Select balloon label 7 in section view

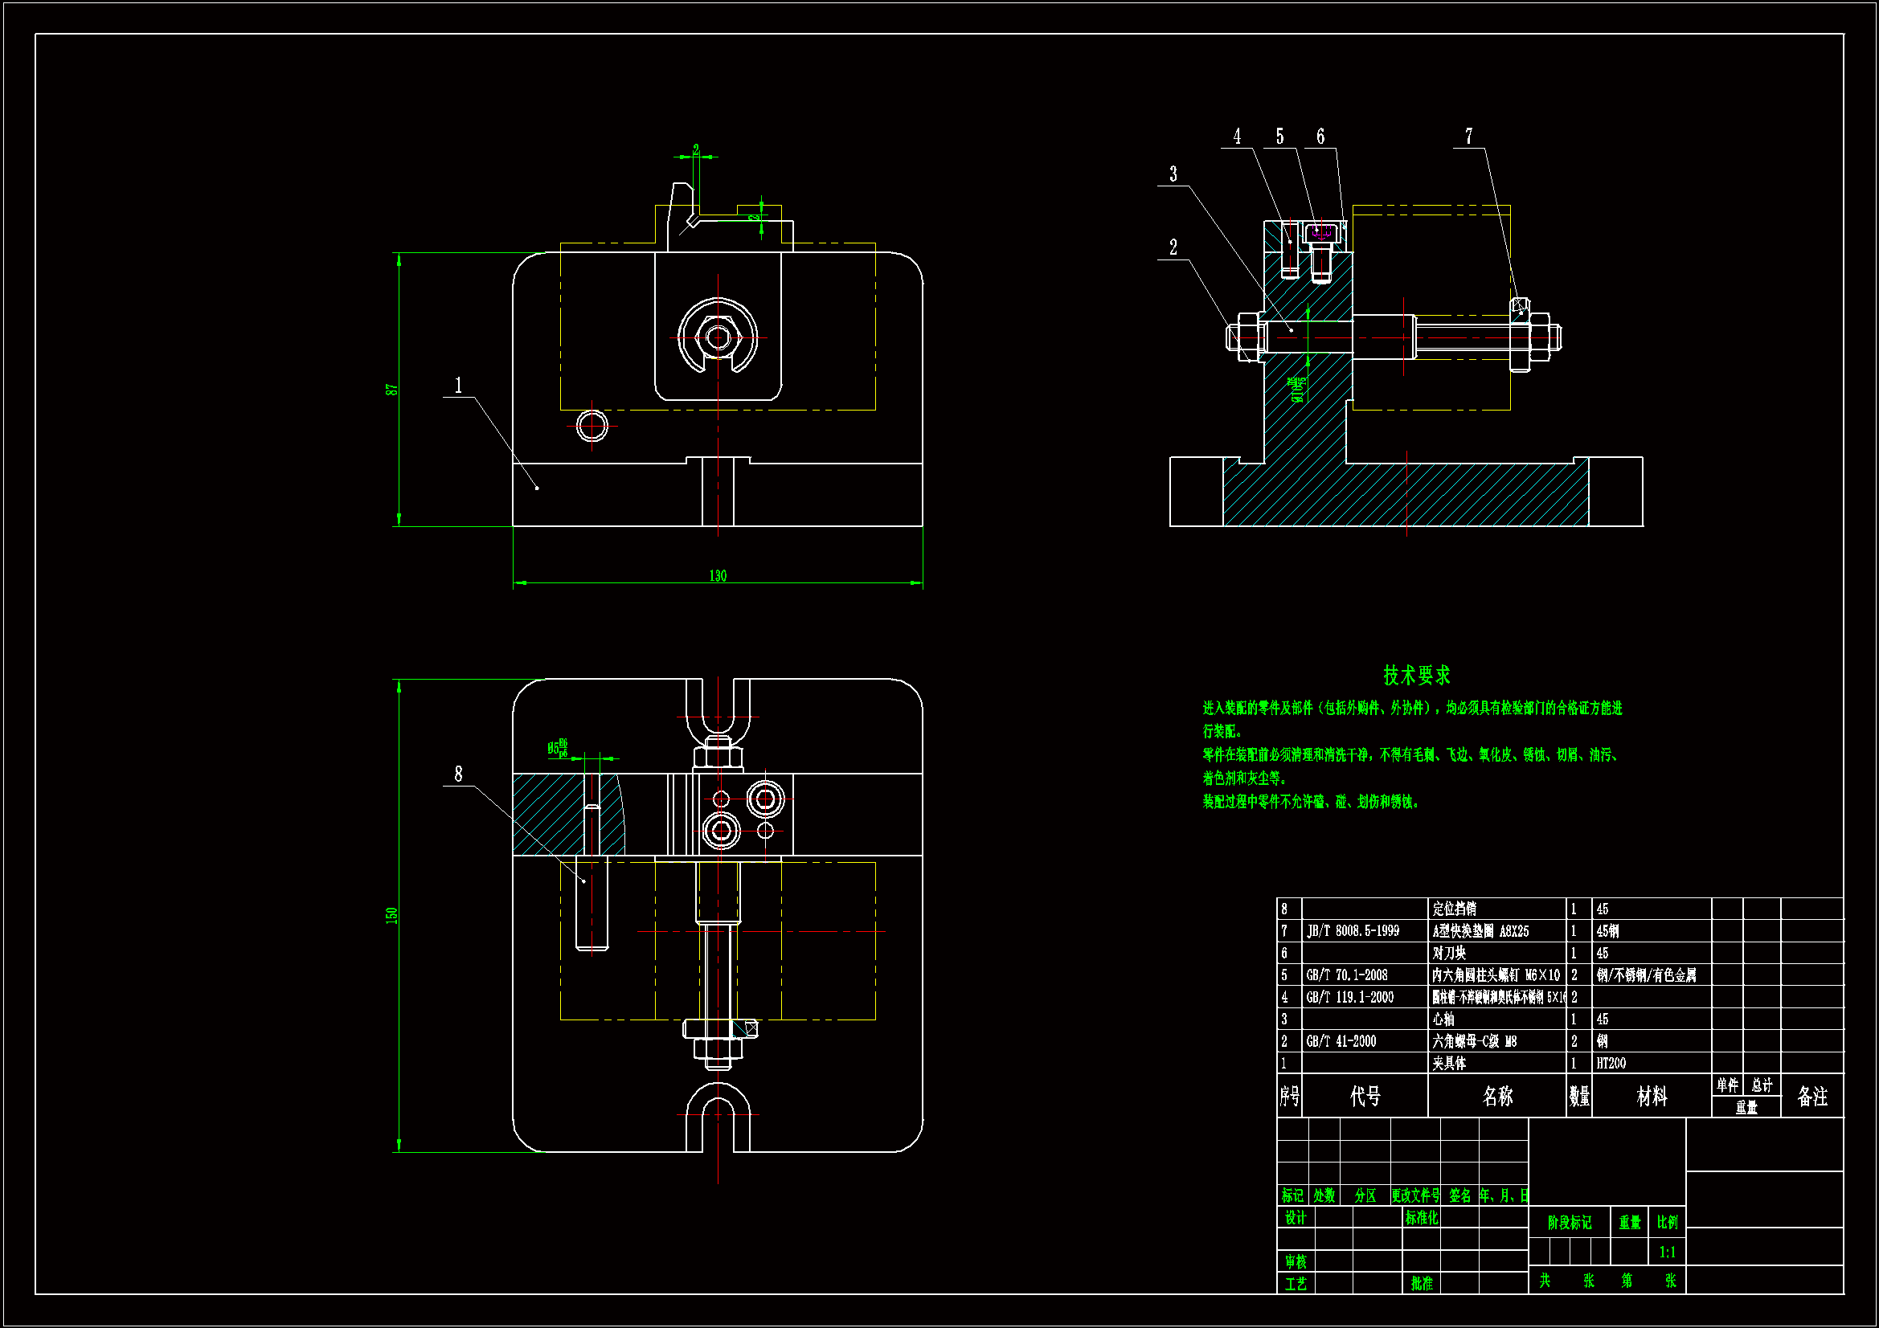(x=1469, y=136)
